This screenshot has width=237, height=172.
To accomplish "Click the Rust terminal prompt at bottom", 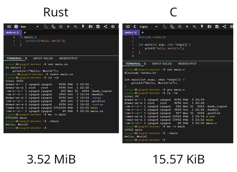I will [26, 128].
